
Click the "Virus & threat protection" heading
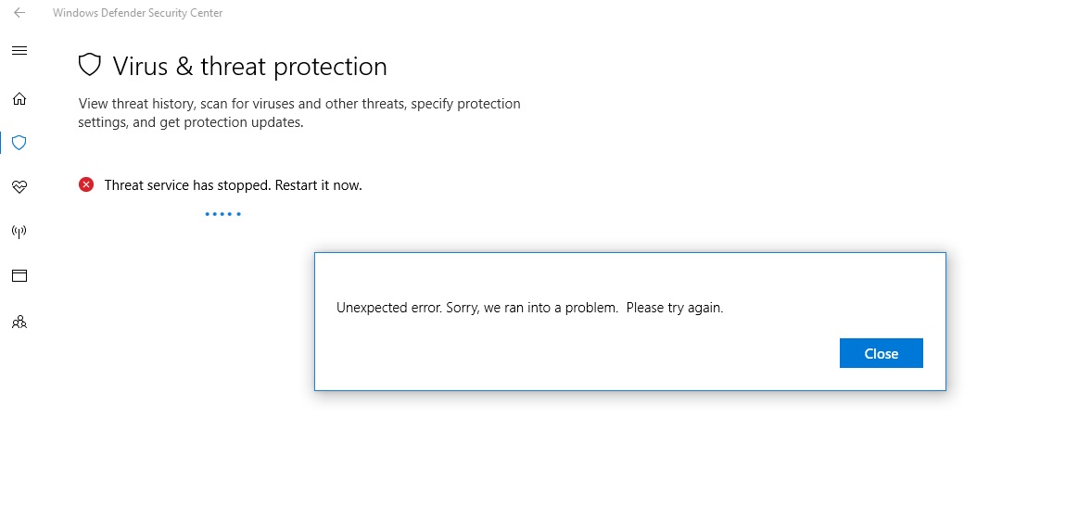coord(249,67)
